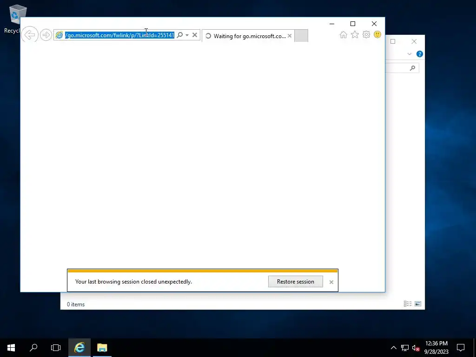Open File Explorer Help question mark icon
476x357 pixels.
(420, 54)
